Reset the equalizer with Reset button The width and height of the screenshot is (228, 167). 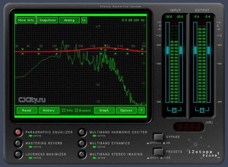(x=27, y=110)
